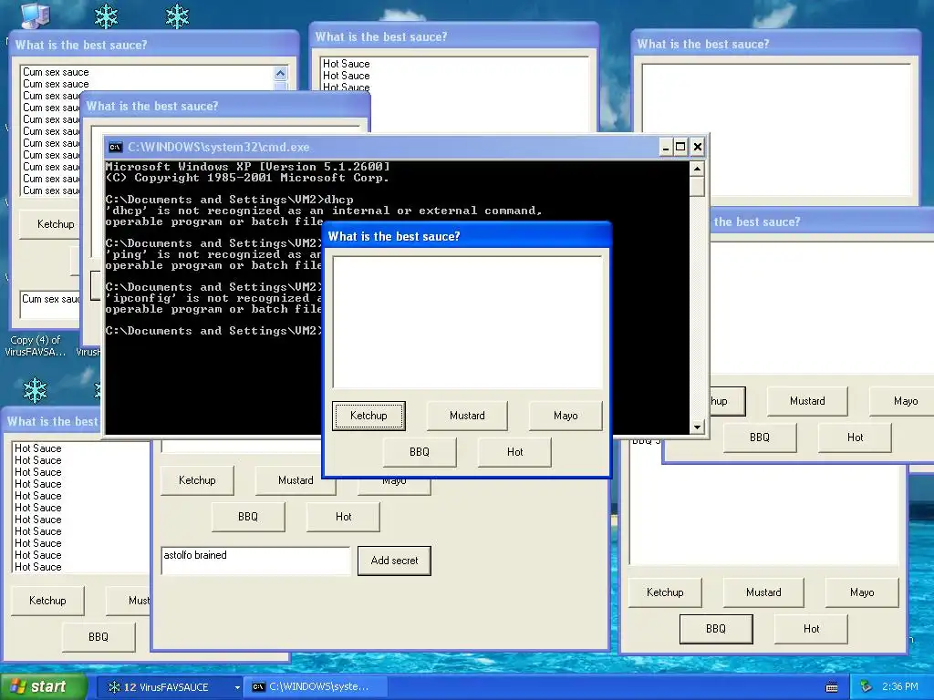Maximize the cmd.exe window

click(x=680, y=147)
